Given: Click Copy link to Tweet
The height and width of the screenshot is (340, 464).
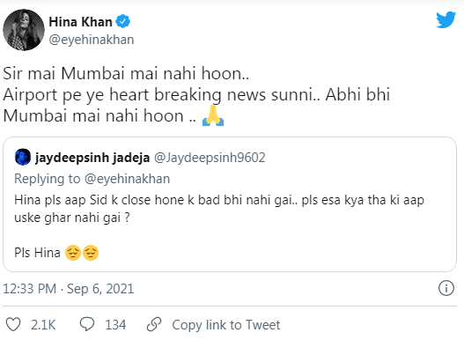Looking at the screenshot, I should coord(226,325).
